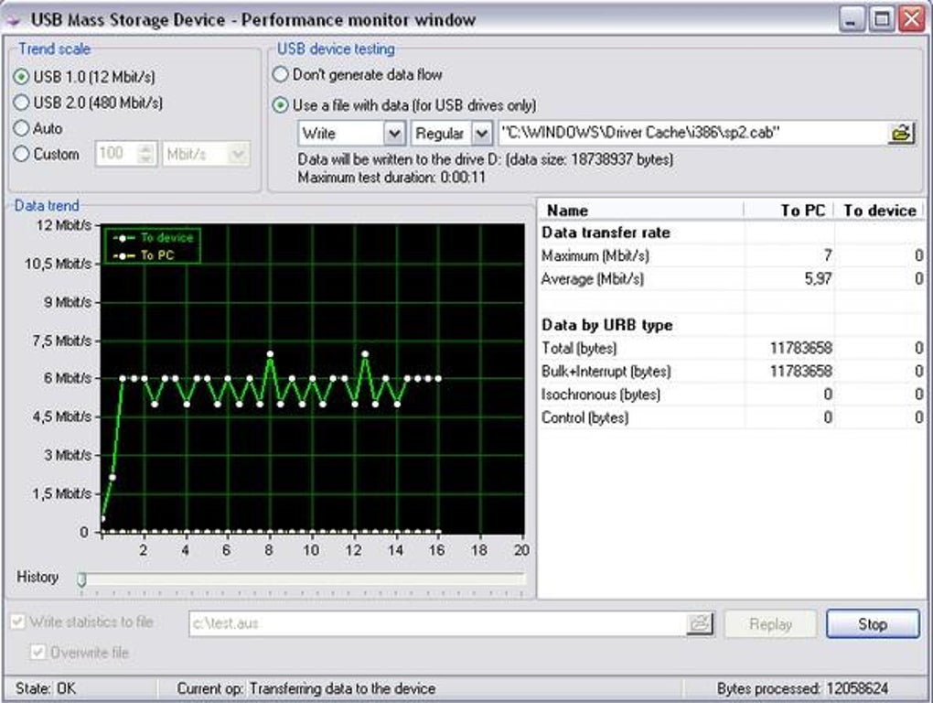Click the c:\test.aus statistics file field
Viewport: 933px width, 703px height.
(438, 624)
